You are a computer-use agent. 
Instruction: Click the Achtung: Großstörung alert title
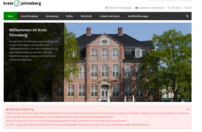[x=21, y=109]
